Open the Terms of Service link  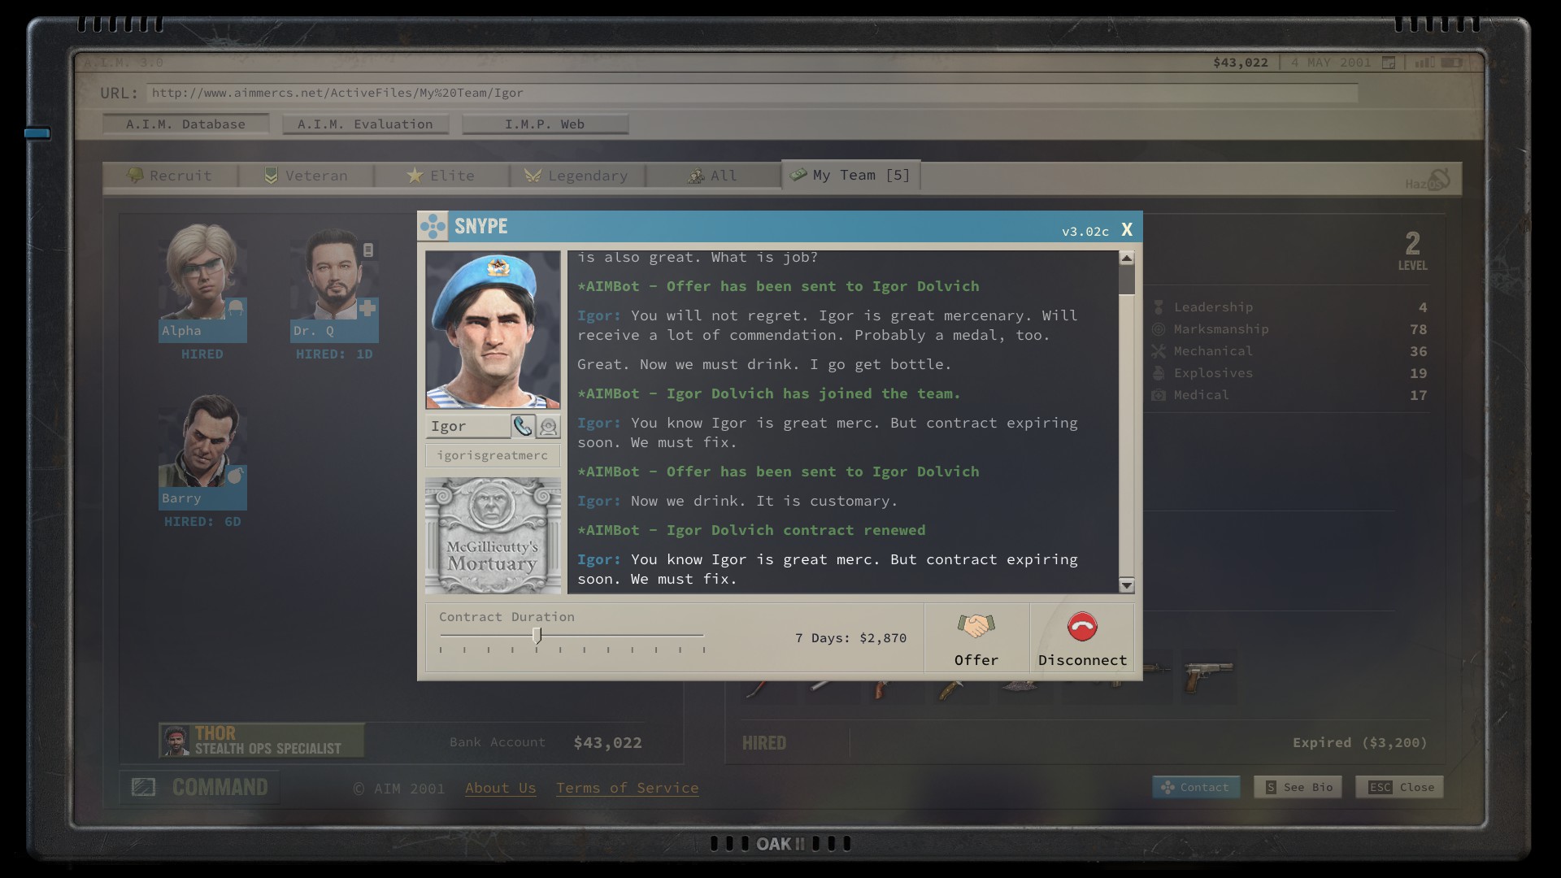coord(627,788)
